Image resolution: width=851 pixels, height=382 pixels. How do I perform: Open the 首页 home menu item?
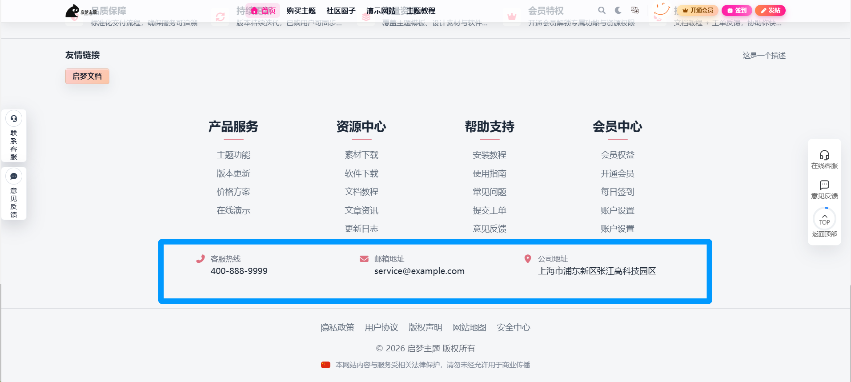pyautogui.click(x=263, y=11)
